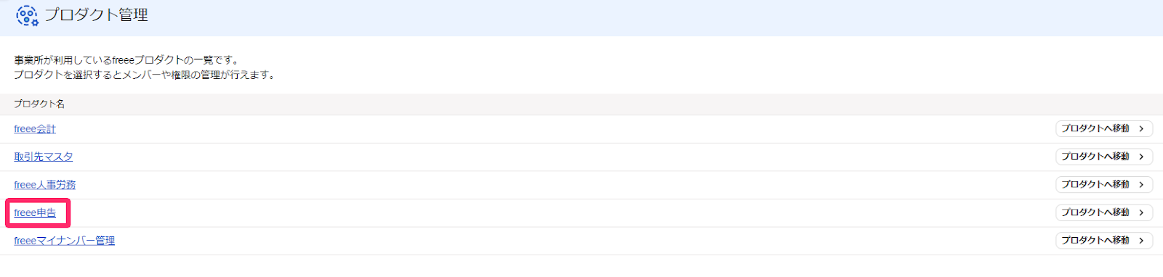Click the プロダクト管理 page title text
The height and width of the screenshot is (277, 1163).
point(97,15)
